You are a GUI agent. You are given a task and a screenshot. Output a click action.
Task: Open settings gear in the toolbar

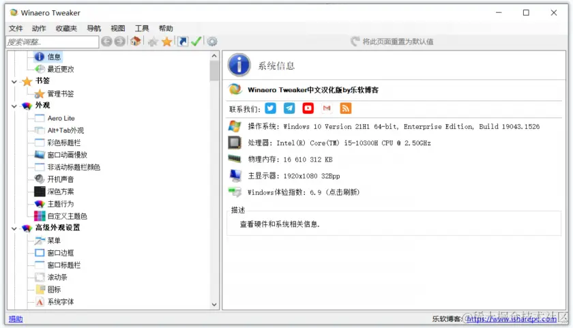click(212, 42)
